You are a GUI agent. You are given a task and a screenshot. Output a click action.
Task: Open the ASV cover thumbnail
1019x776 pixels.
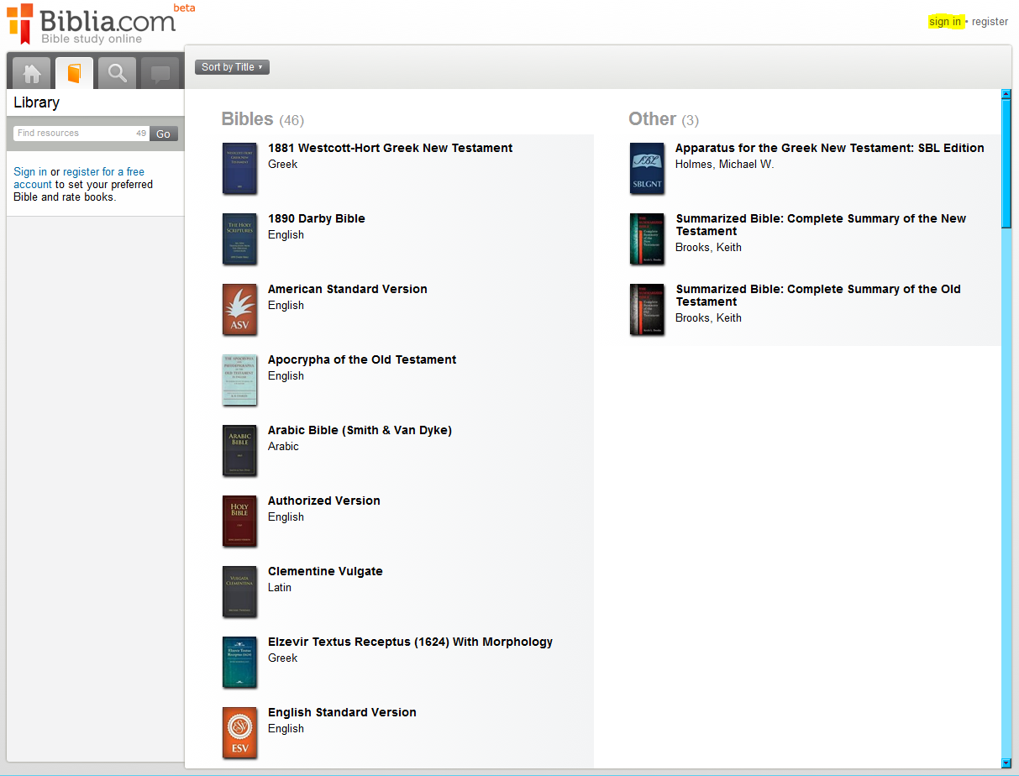[239, 310]
